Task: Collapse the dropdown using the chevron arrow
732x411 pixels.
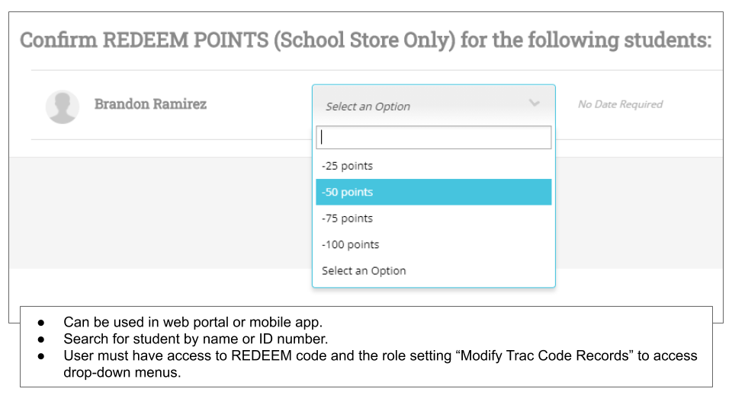Action: coord(534,103)
